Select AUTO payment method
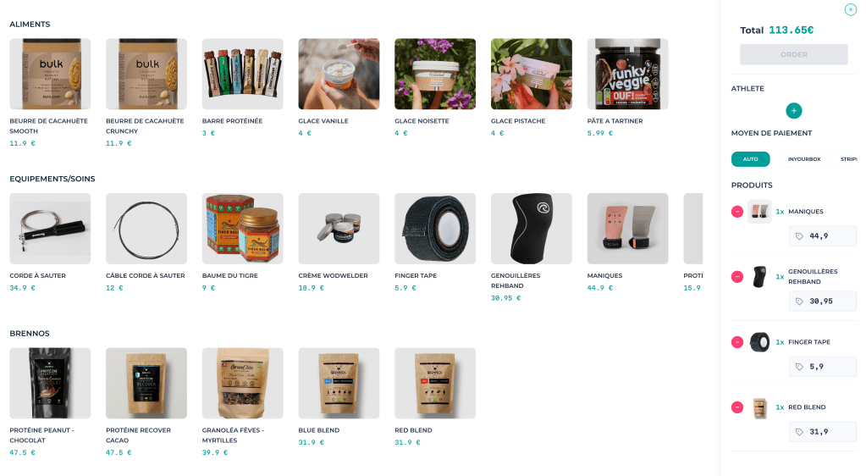 click(x=750, y=159)
